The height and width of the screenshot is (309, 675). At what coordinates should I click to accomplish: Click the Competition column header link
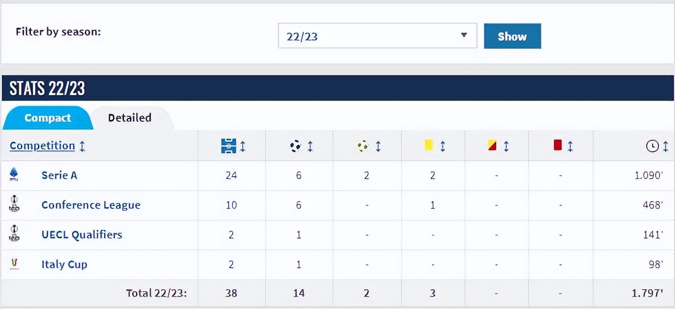tap(42, 146)
